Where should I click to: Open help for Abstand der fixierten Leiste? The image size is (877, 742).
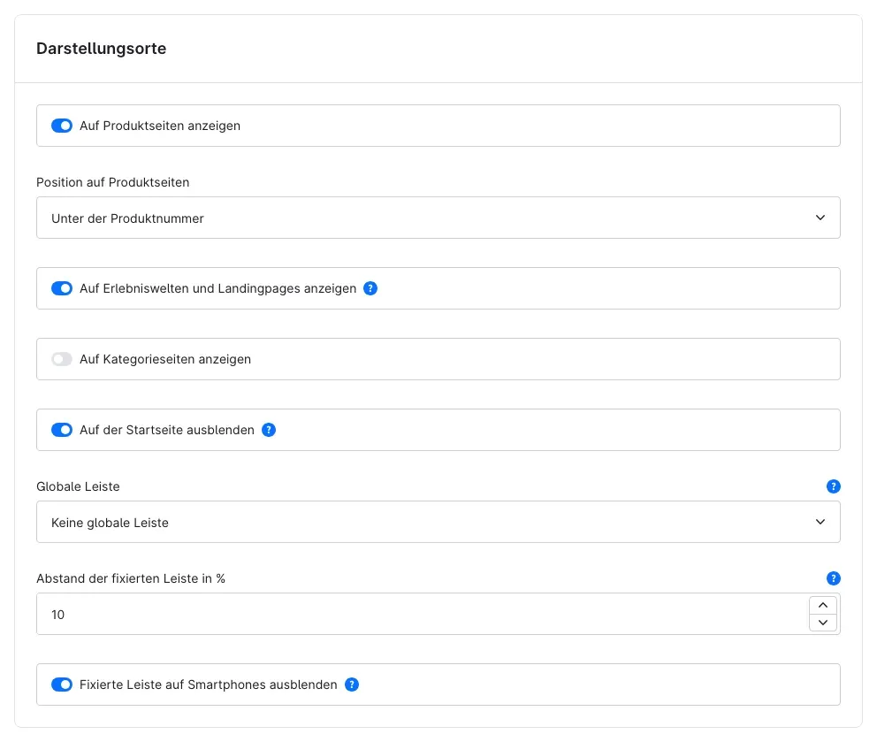coord(833,578)
